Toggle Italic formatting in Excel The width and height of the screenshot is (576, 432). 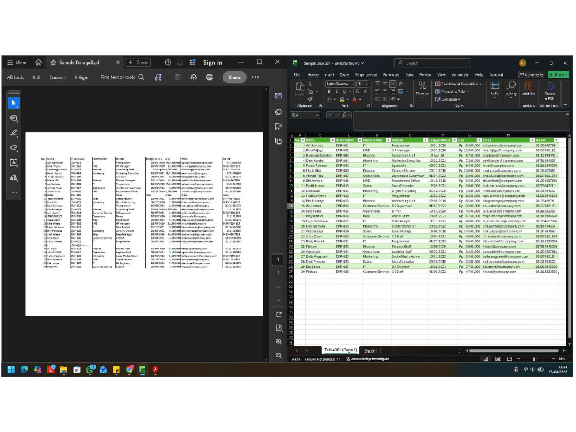336,92
